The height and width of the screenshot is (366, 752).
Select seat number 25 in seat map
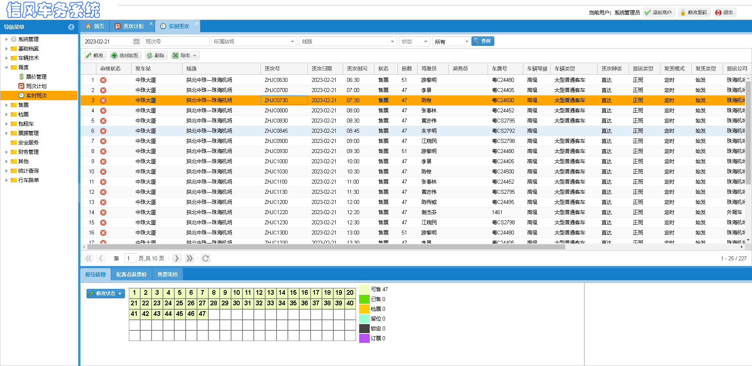[179, 303]
